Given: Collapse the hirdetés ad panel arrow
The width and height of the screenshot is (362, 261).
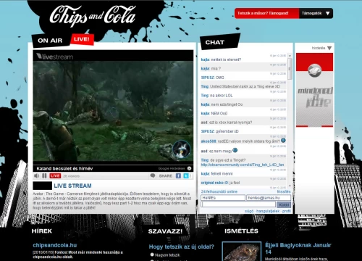Looking at the screenshot, I should pyautogui.click(x=329, y=48).
